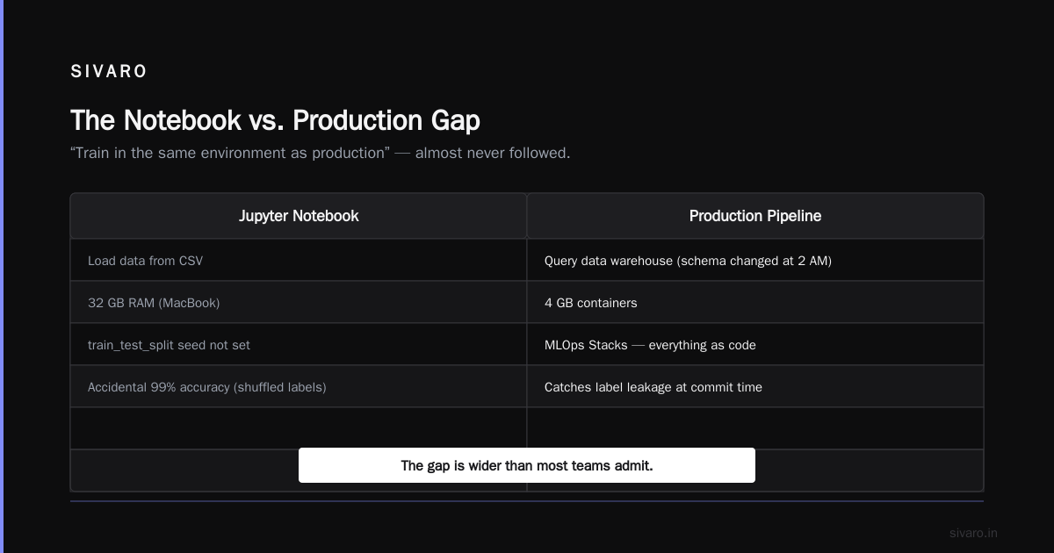This screenshot has width=1054, height=553.
Task: Click the horizontal divider line below the table
Action: 527,501
